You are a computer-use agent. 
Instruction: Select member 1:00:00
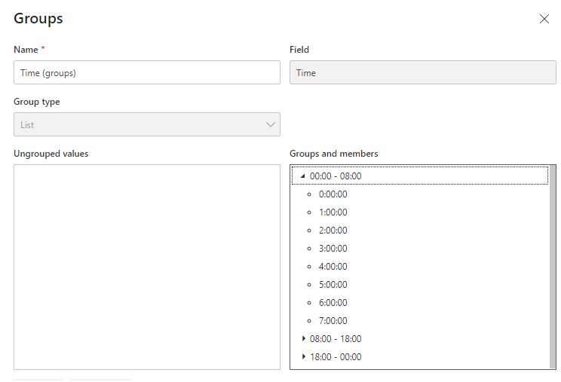[333, 212]
